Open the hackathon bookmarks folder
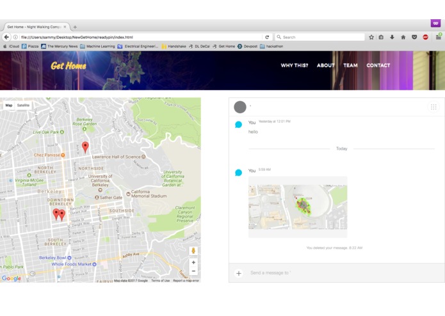This screenshot has width=445, height=316. 271,46
